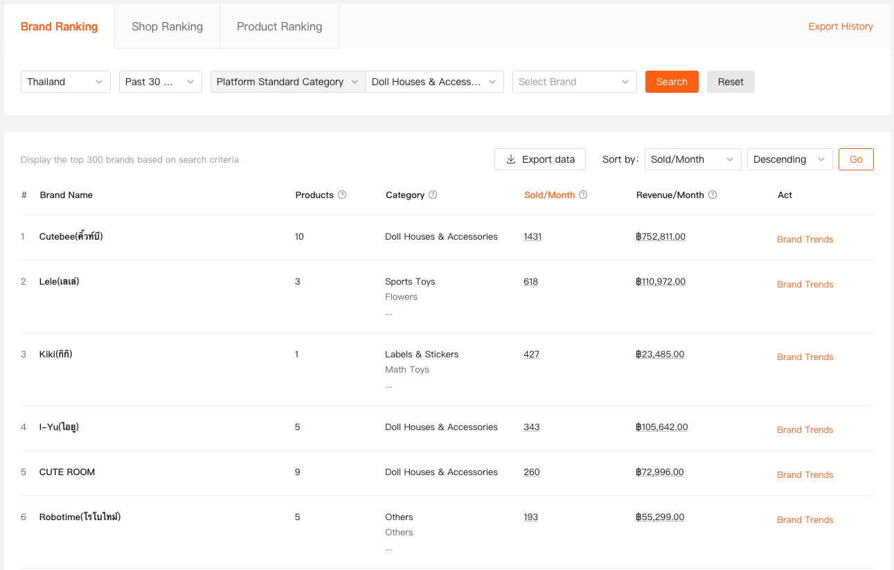894x570 pixels.
Task: Click the info icon beside Revenue/Month header
Action: [713, 195]
